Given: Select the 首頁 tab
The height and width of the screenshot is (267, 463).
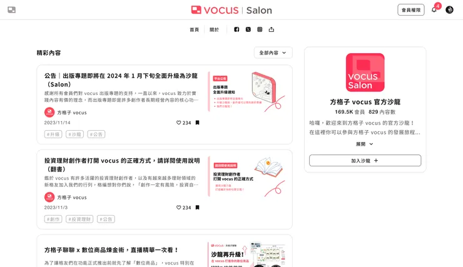Looking at the screenshot, I should (194, 29).
